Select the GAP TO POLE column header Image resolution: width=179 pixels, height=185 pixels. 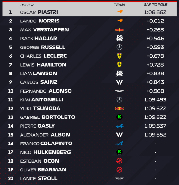(155, 5)
